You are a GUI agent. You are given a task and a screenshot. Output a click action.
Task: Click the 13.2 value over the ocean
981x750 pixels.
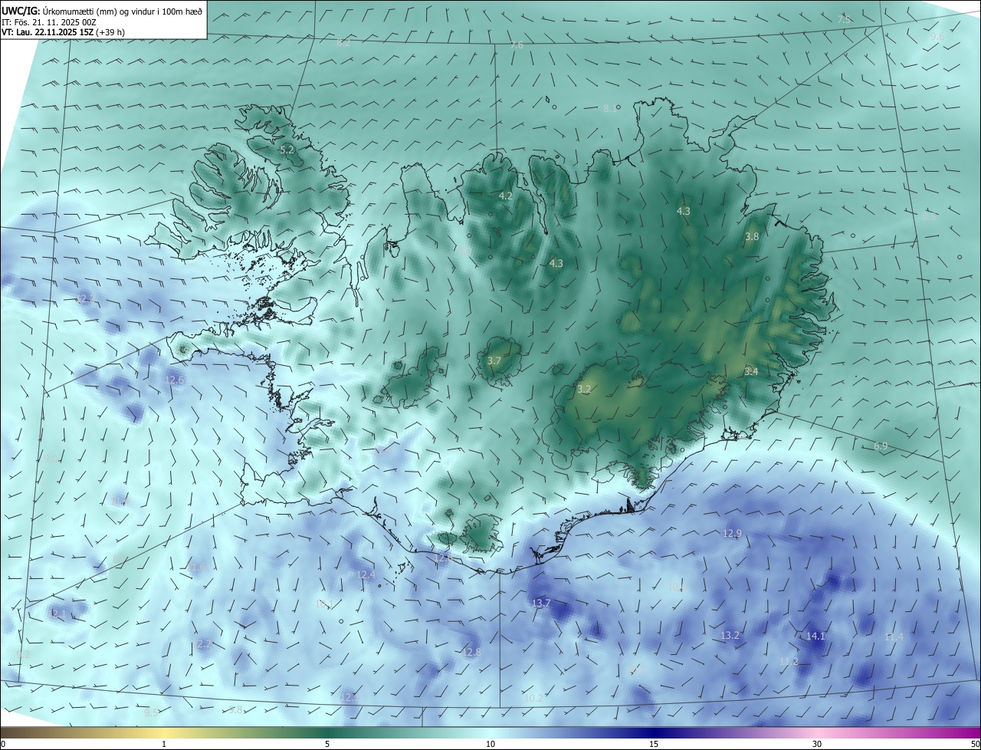730,636
